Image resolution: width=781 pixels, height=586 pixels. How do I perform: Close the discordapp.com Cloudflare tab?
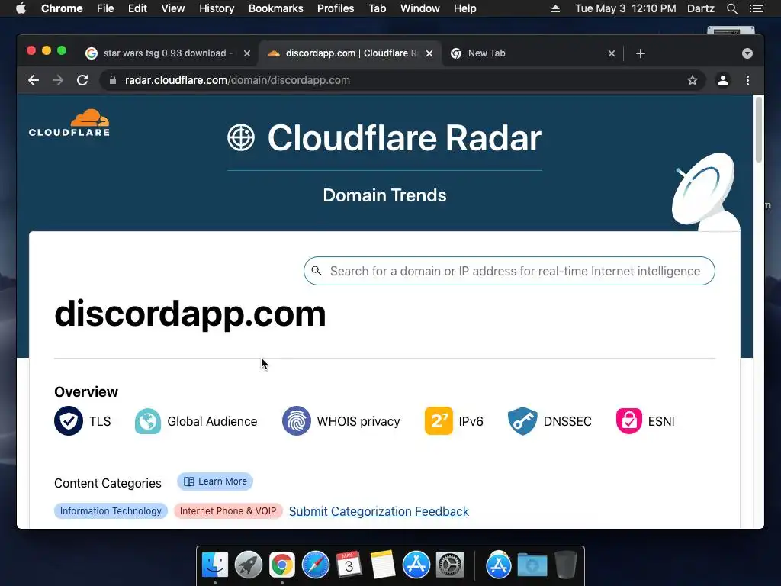pos(429,53)
